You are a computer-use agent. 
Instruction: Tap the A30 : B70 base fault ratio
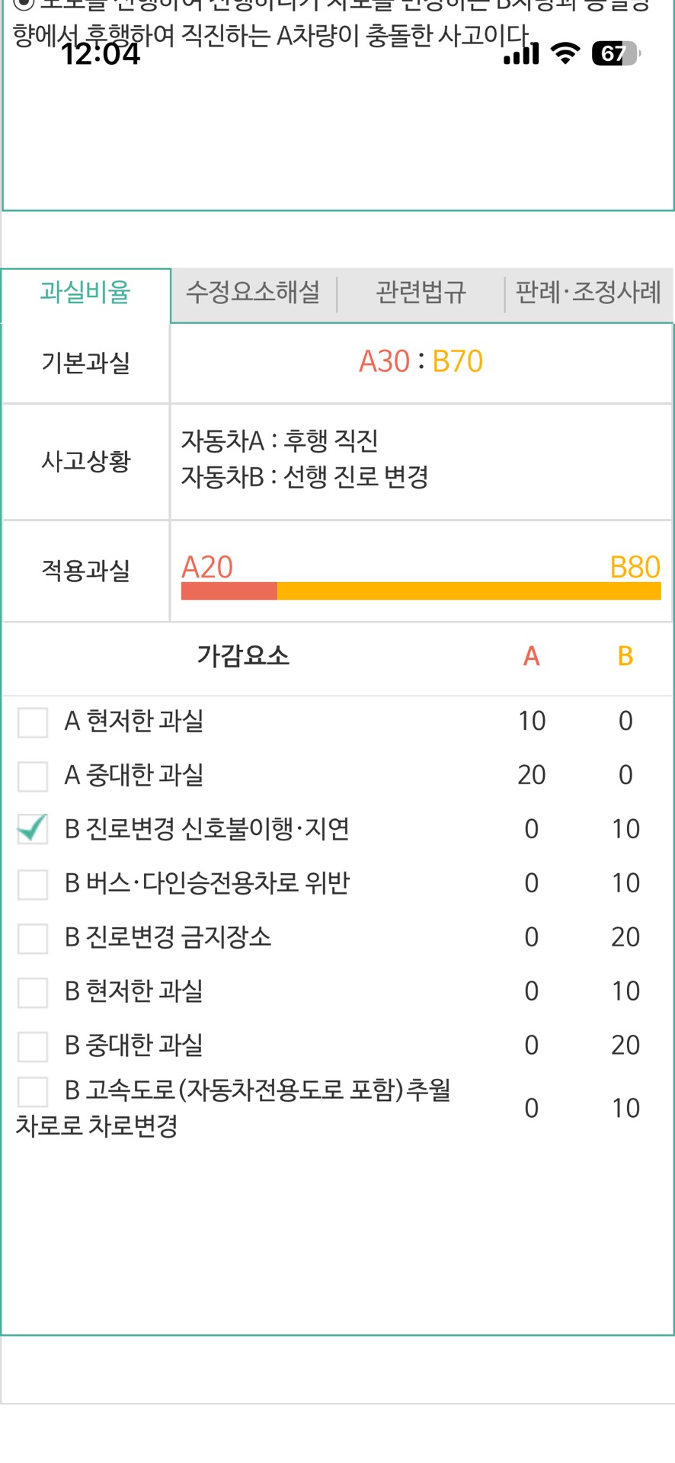[421, 361]
